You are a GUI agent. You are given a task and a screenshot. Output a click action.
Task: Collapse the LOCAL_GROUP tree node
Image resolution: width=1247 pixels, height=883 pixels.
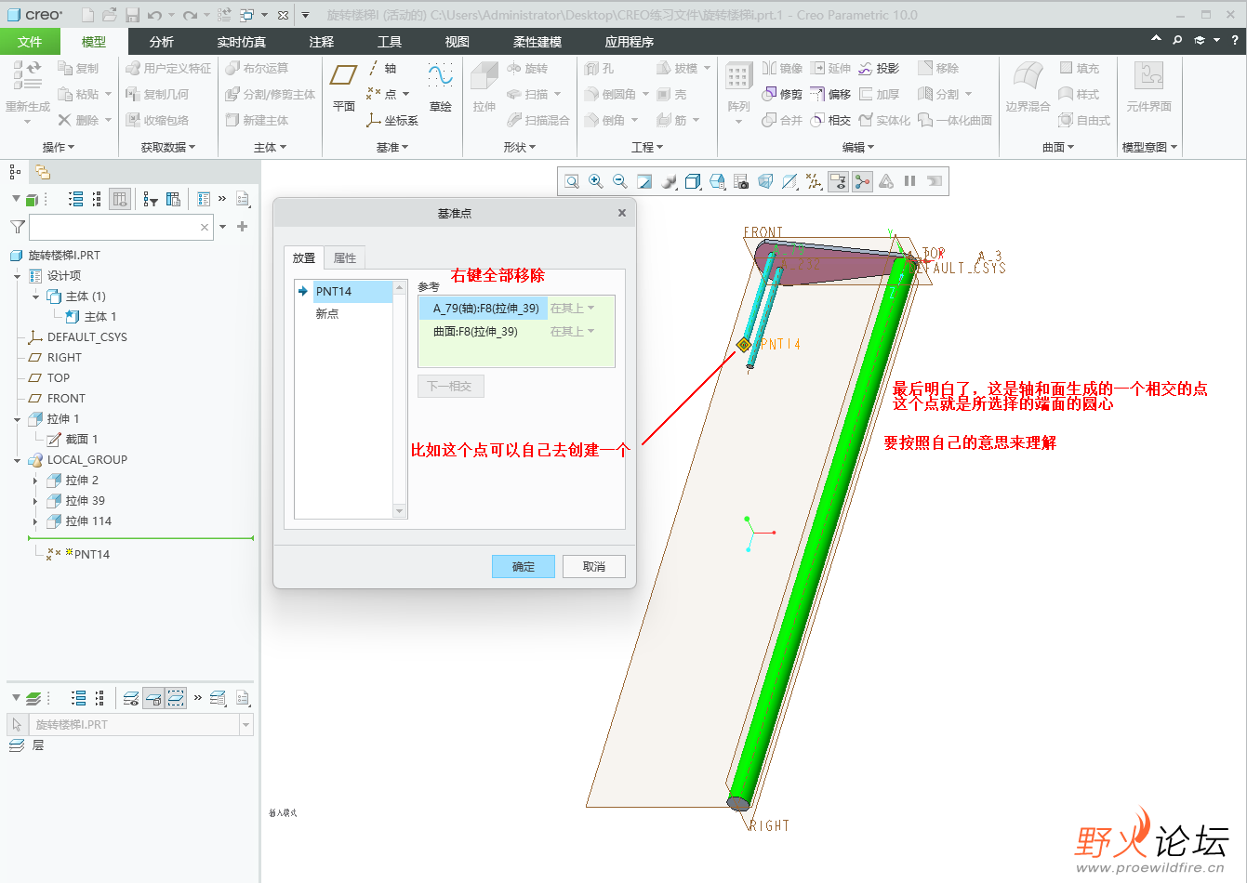click(x=17, y=460)
